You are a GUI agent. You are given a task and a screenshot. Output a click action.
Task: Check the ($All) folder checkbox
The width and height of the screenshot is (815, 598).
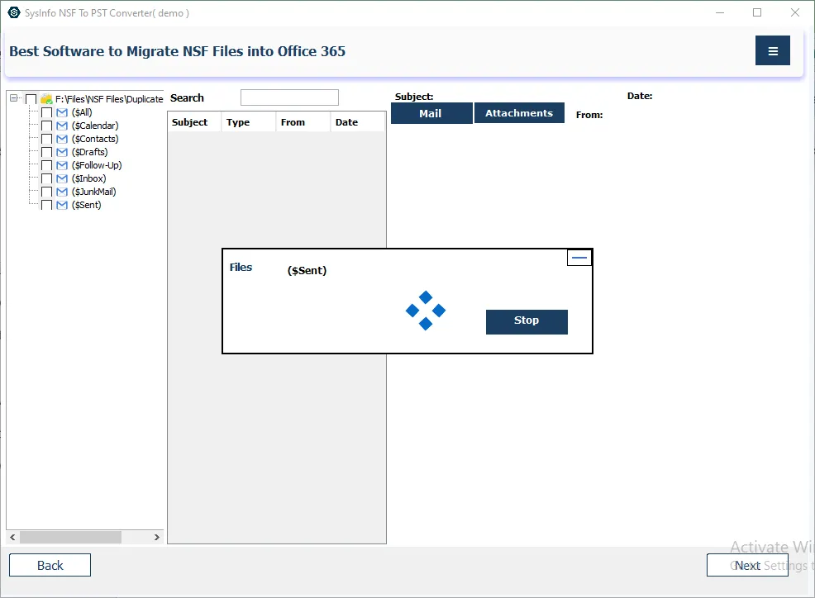47,112
